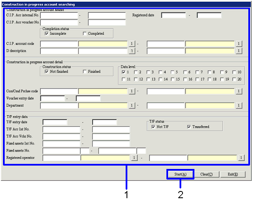Focus the first C.I.P. Acc internal No. field
This screenshot has width=253, height=202.
click(59, 15)
